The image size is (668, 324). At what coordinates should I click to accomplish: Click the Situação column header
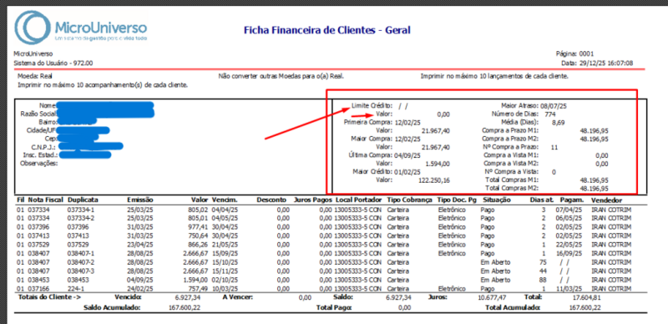point(497,200)
